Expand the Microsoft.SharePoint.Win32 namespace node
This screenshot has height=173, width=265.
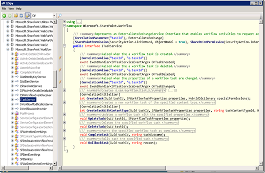coord(8,45)
